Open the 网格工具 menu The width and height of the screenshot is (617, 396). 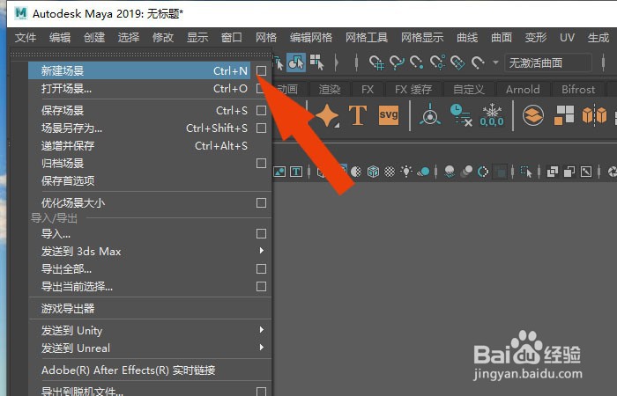[367, 38]
